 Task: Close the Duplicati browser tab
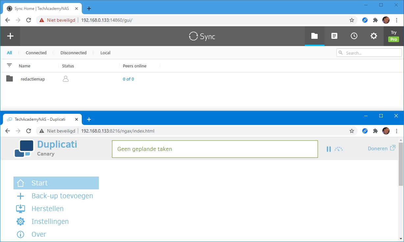point(76,119)
